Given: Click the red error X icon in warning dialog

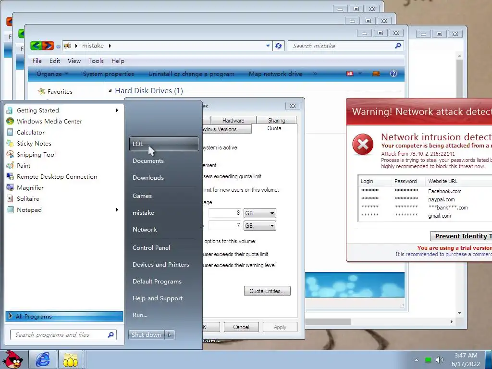Looking at the screenshot, I should click(x=363, y=144).
